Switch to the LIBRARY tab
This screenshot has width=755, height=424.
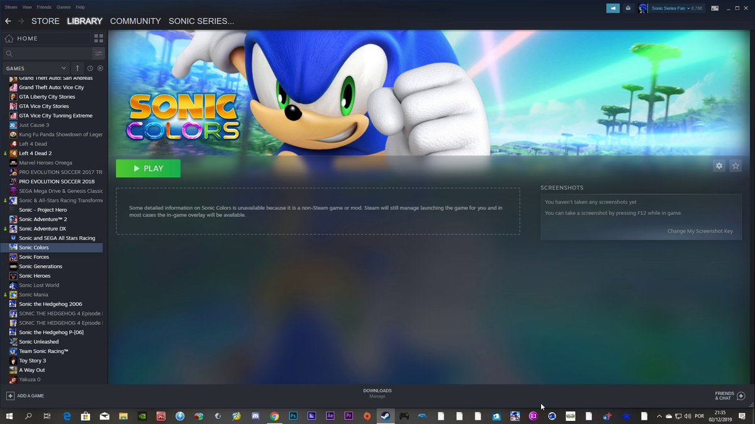pos(85,21)
